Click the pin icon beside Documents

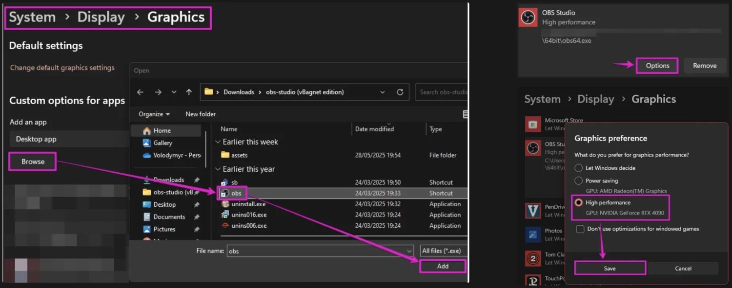pos(196,217)
